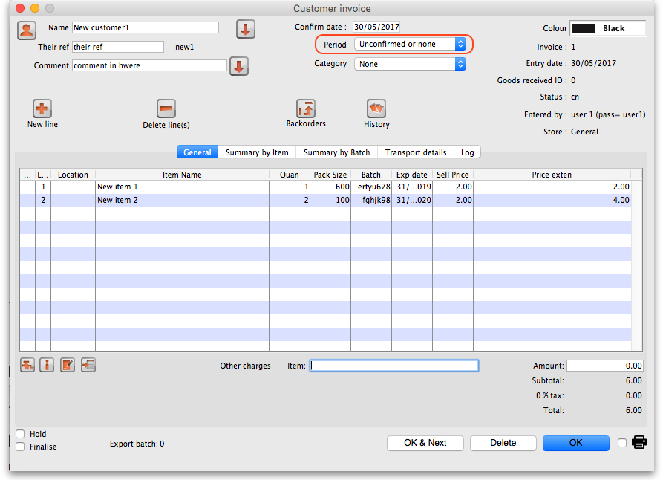
Task: Enable the Hold checkbox
Action: [x=20, y=434]
